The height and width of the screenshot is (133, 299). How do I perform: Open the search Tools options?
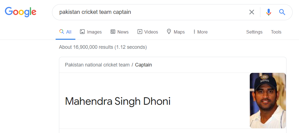point(276,32)
